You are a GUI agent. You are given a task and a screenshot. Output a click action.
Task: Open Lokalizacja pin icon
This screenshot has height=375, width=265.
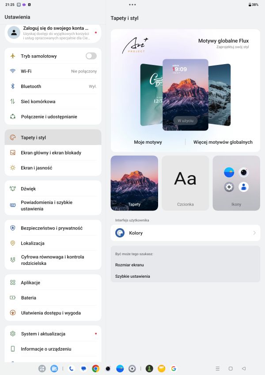[x=13, y=243]
